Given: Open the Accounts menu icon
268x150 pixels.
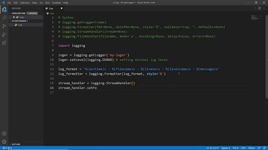Looking at the screenshot, I should pyautogui.click(x=4, y=133).
